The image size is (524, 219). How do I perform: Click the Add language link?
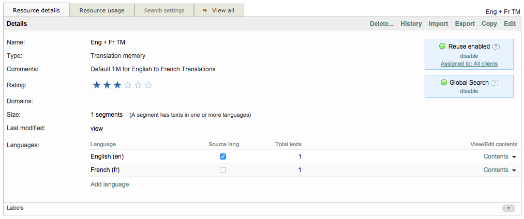point(110,184)
